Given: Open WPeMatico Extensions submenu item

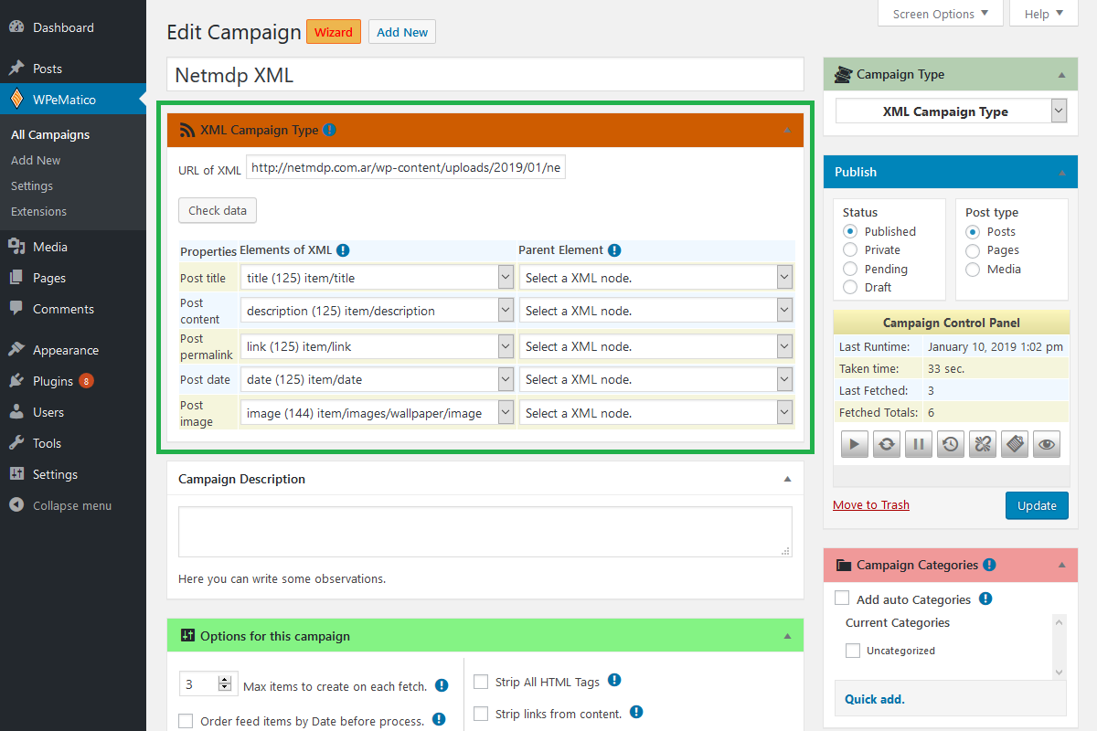Looking at the screenshot, I should tap(38, 211).
